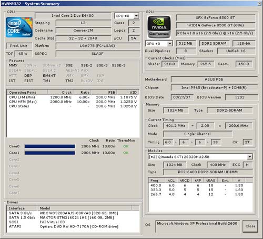
Task: Click the PCIe v1.0 x16 bus field
Action: click(x=215, y=33)
